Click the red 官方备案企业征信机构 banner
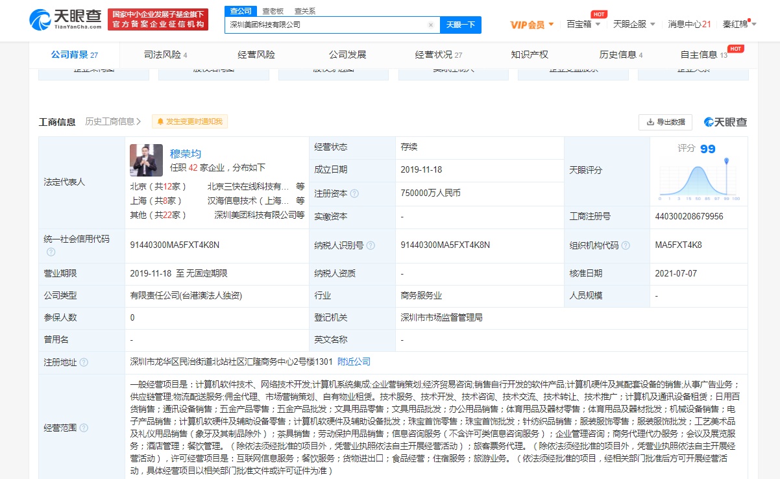The width and height of the screenshot is (780, 479). (x=158, y=19)
